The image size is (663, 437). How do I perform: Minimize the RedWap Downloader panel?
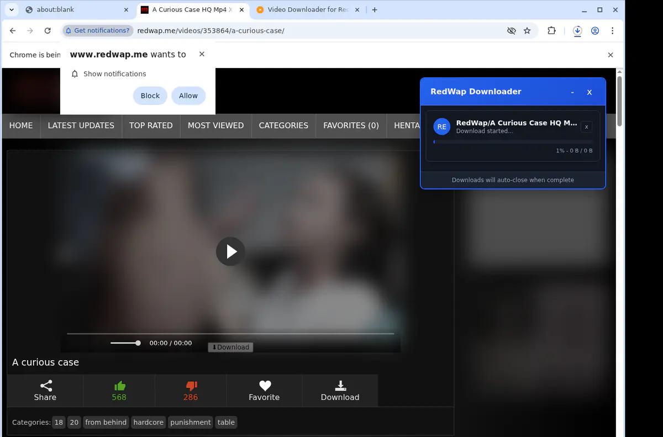tap(572, 92)
